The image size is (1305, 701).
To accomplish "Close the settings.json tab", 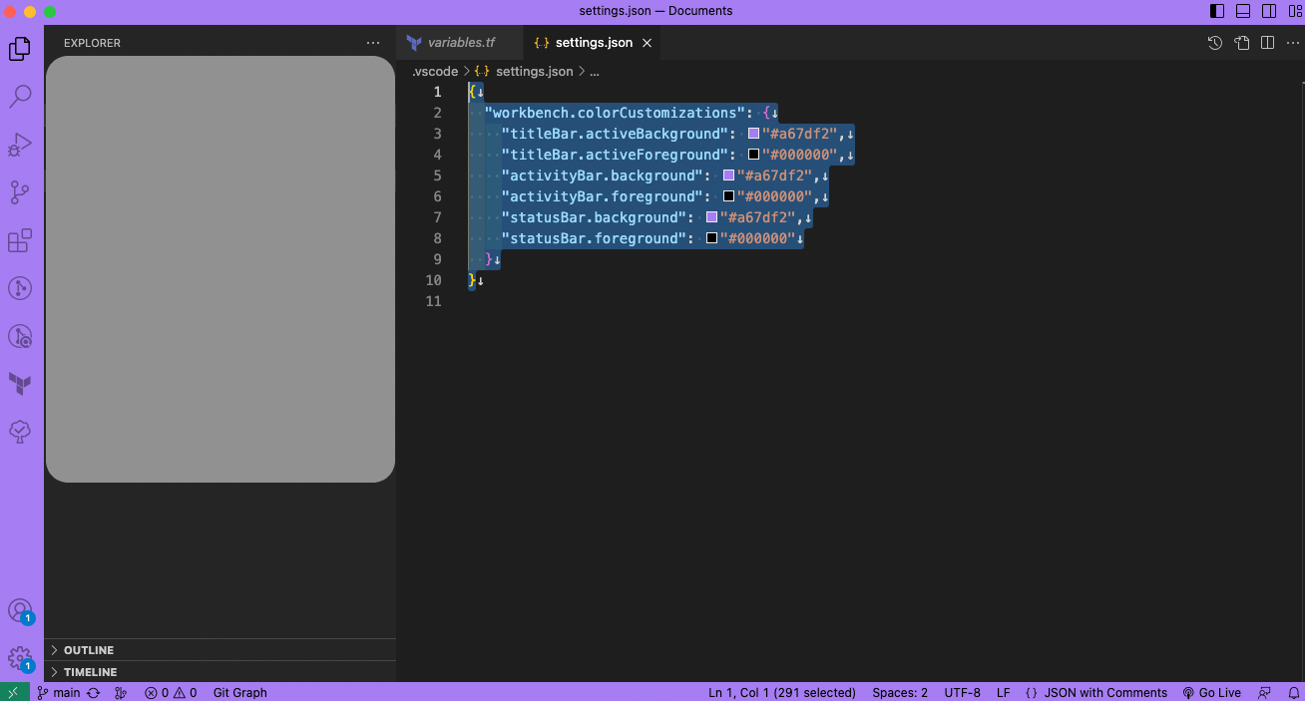I will pos(647,43).
